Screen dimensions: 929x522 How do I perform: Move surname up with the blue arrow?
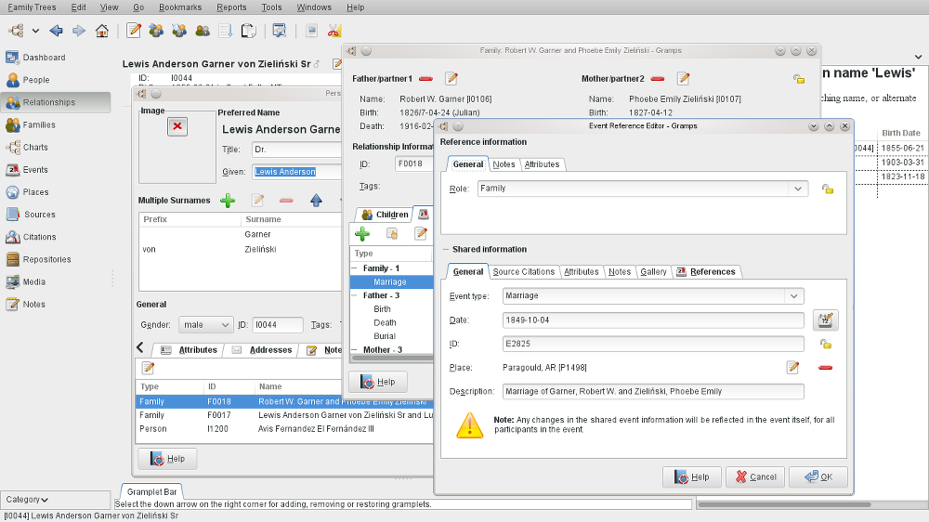316,201
